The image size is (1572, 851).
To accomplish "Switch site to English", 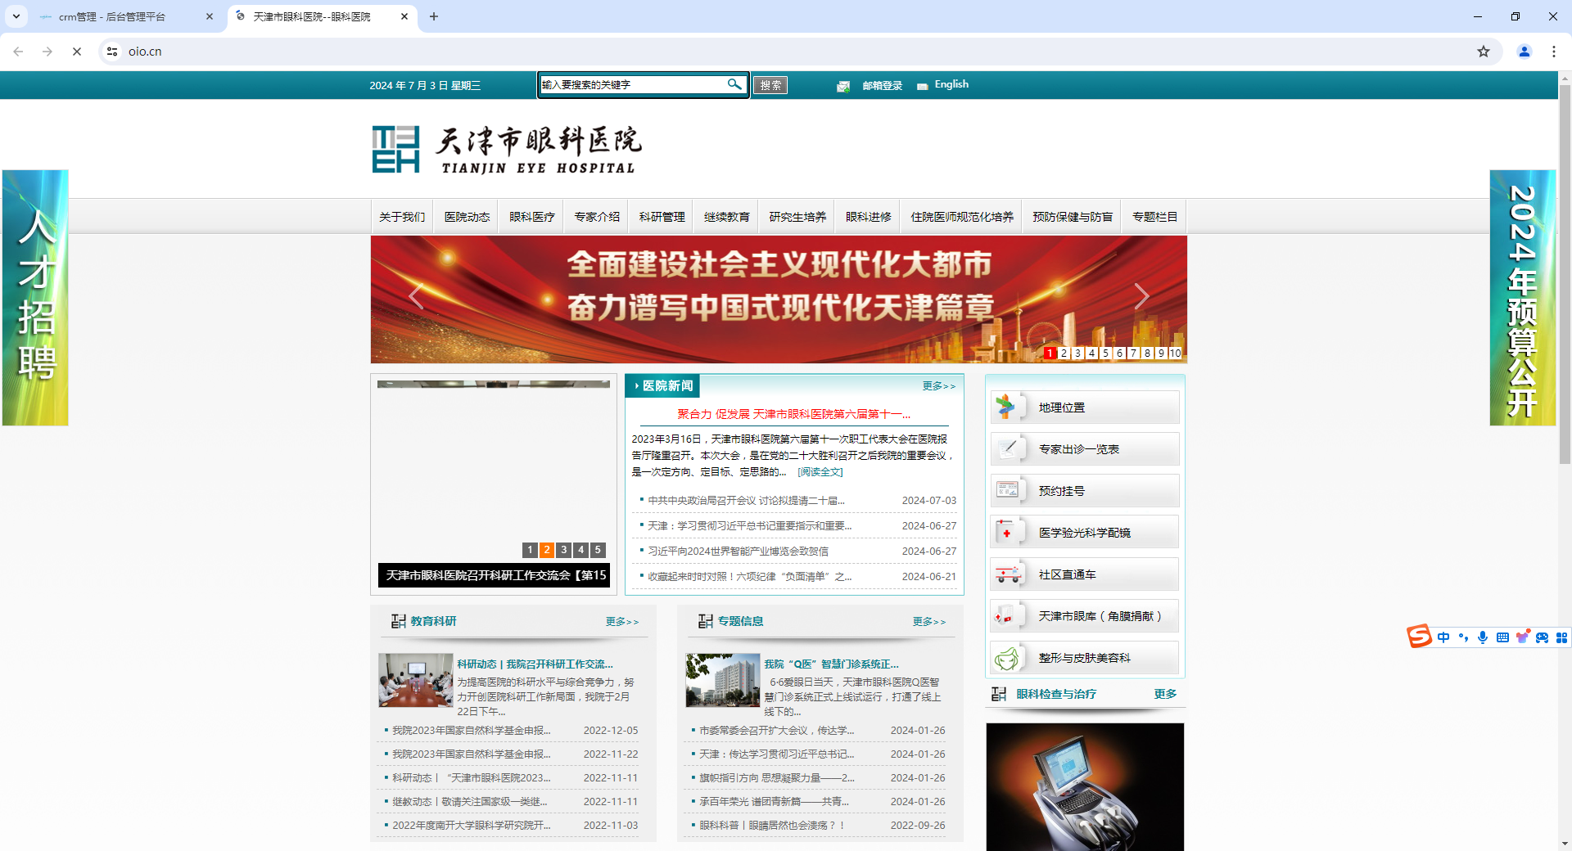I will [x=951, y=84].
